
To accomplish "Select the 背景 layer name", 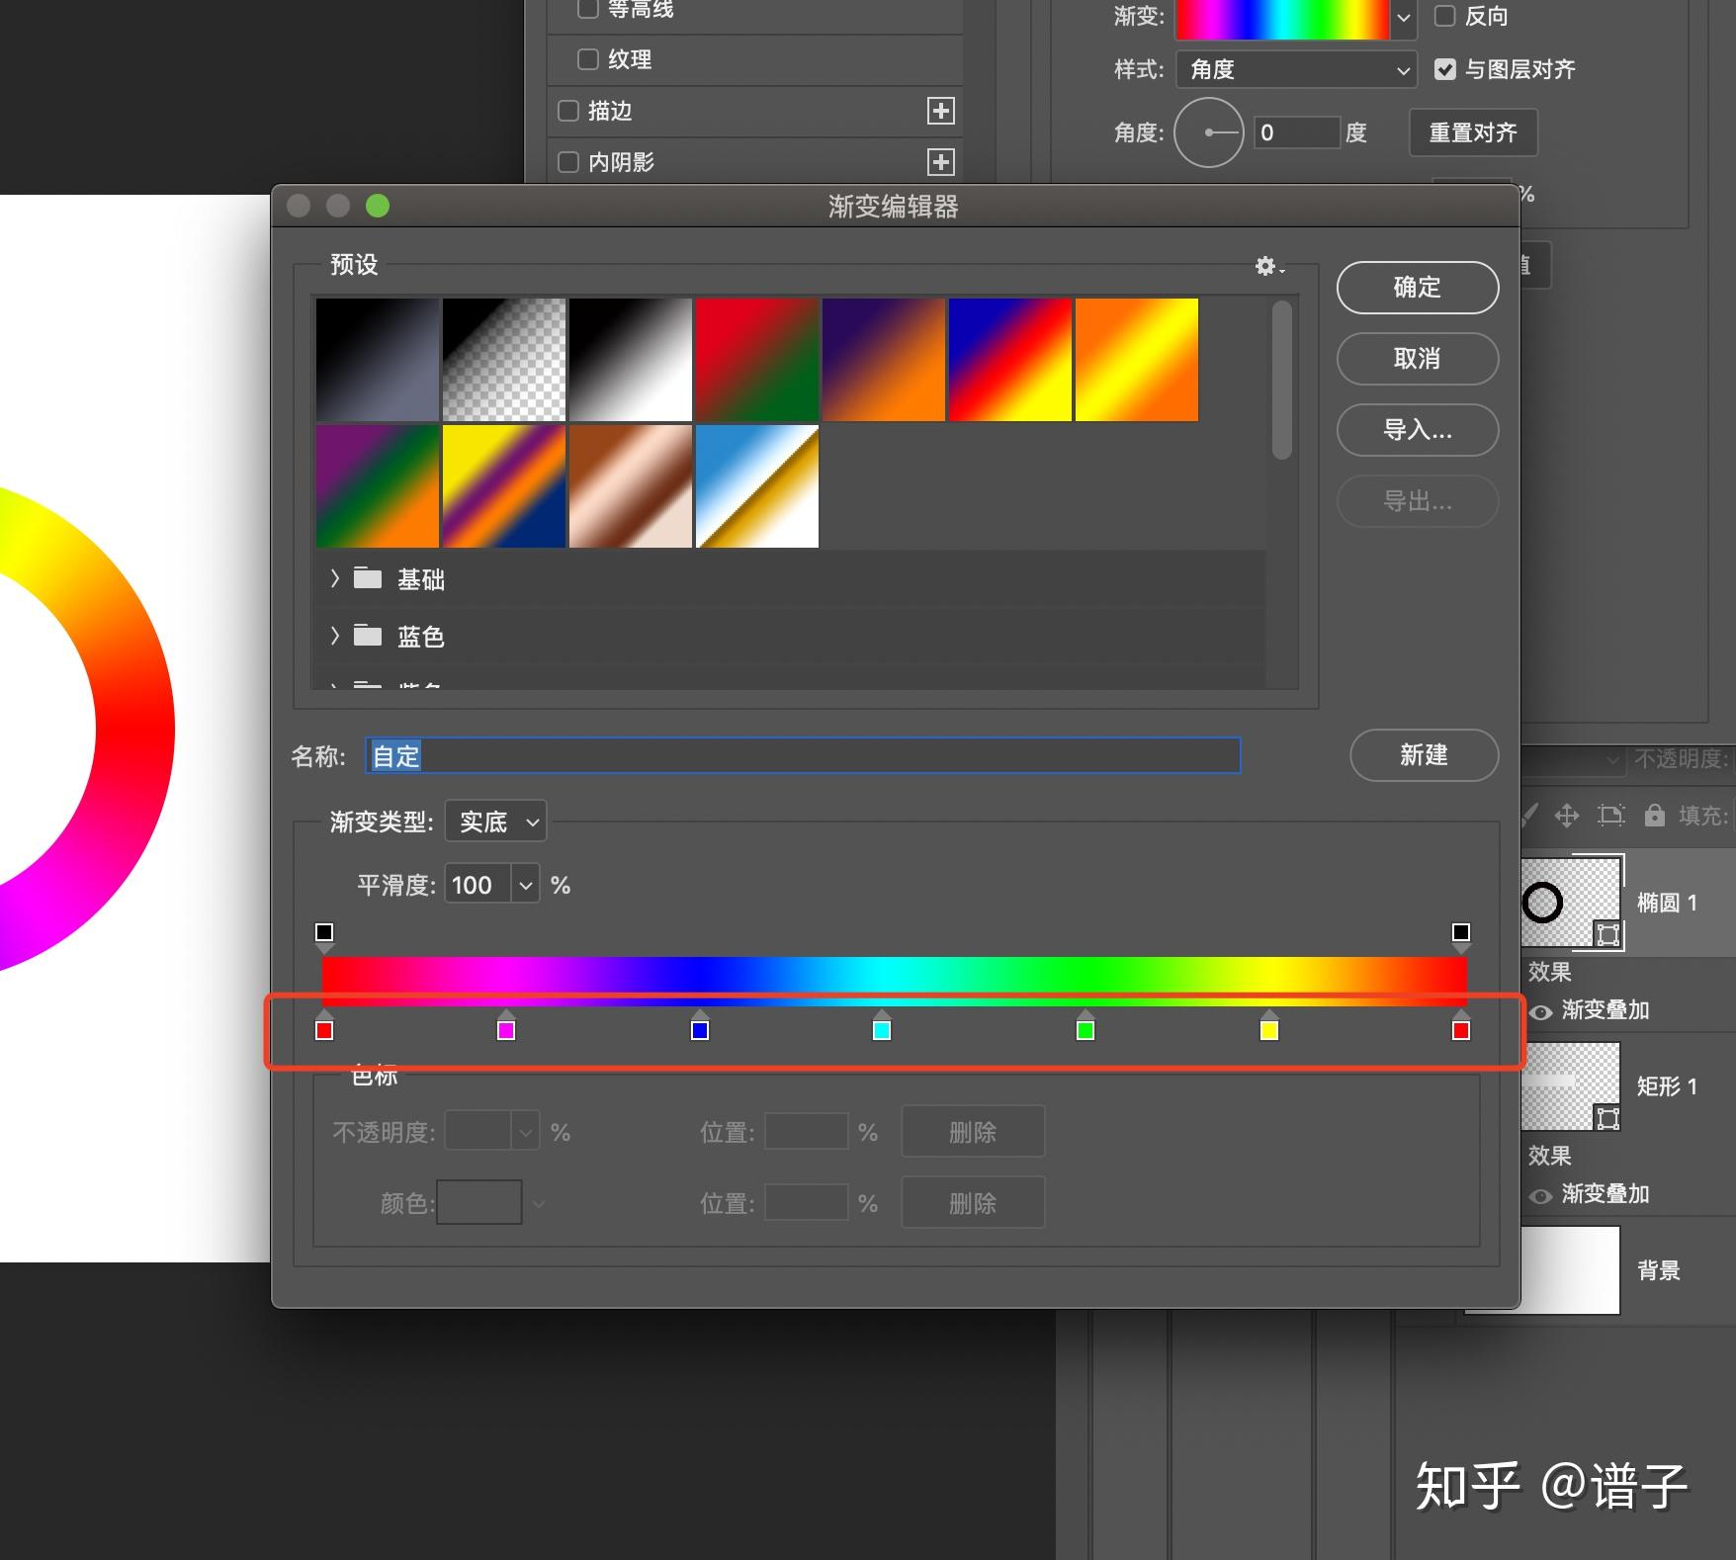I will pos(1659,1270).
